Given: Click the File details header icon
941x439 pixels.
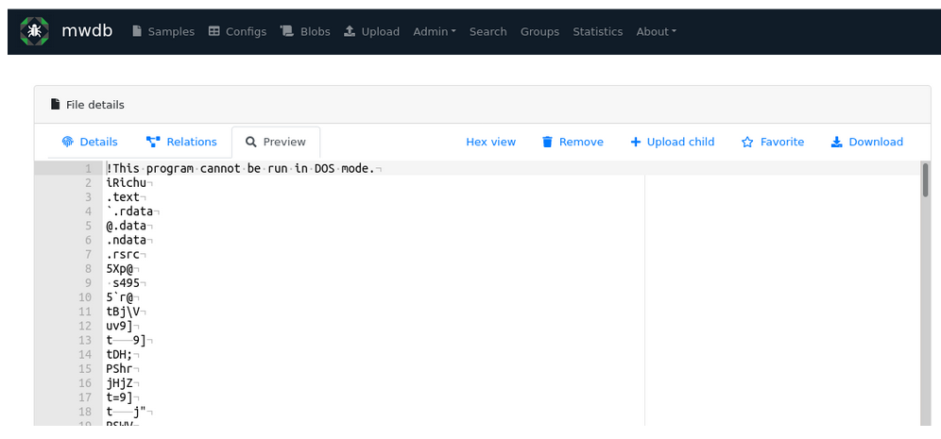Looking at the screenshot, I should pos(55,105).
